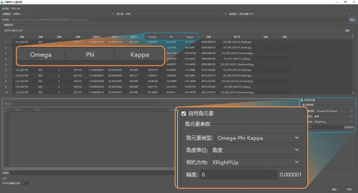Screen dimensions: 358x193
Task: Select row number 10 in the preview table
Action: point(7,92)
